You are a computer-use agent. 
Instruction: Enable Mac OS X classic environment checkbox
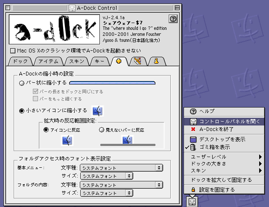coord(13,51)
